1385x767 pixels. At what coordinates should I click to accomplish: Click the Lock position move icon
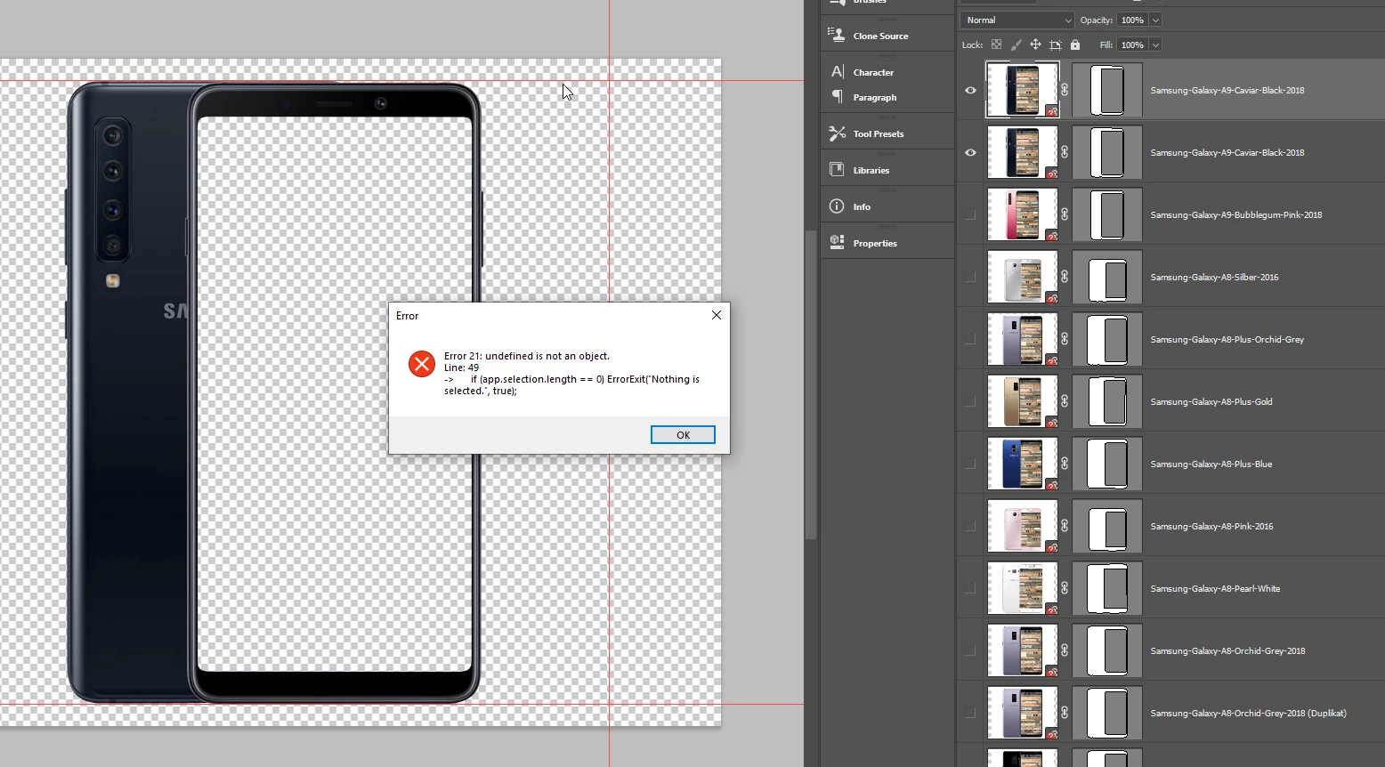point(1035,44)
